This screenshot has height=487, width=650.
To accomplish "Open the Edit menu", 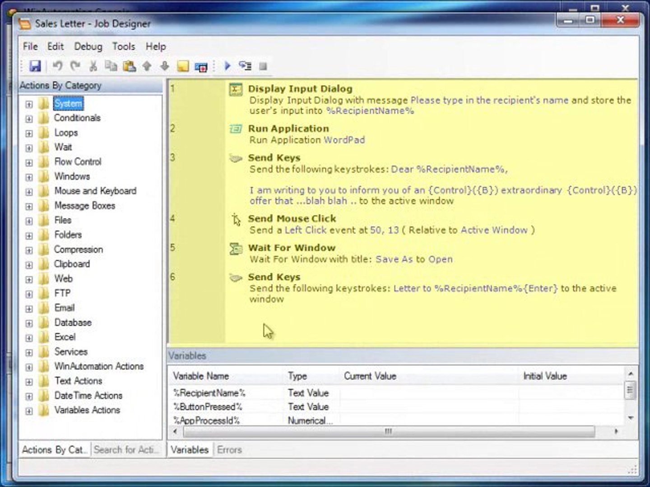I will (x=56, y=46).
